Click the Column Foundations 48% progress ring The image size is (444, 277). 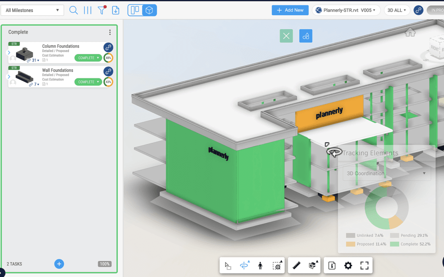[108, 58]
